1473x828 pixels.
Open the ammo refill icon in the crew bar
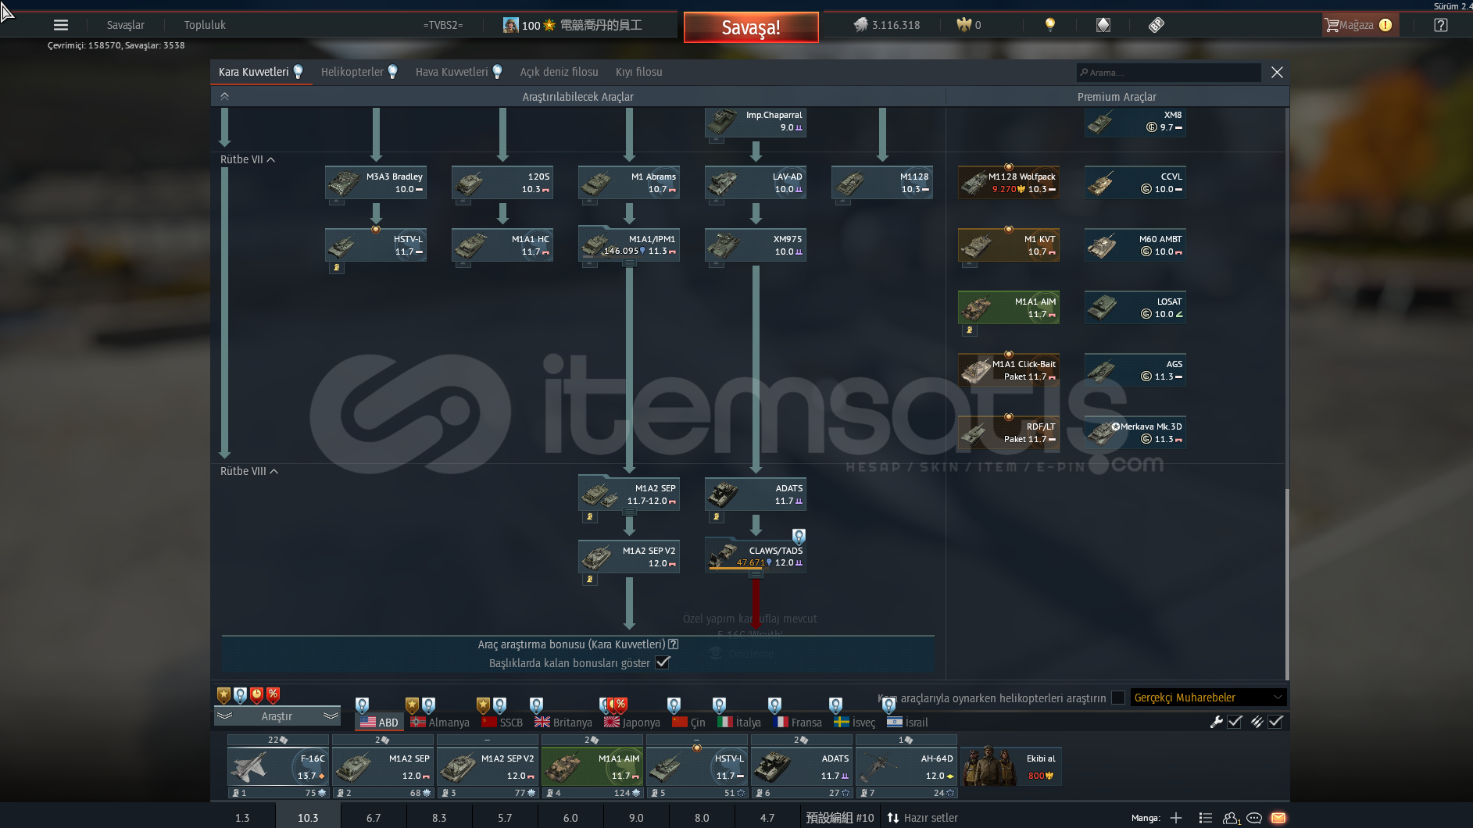point(1257,722)
